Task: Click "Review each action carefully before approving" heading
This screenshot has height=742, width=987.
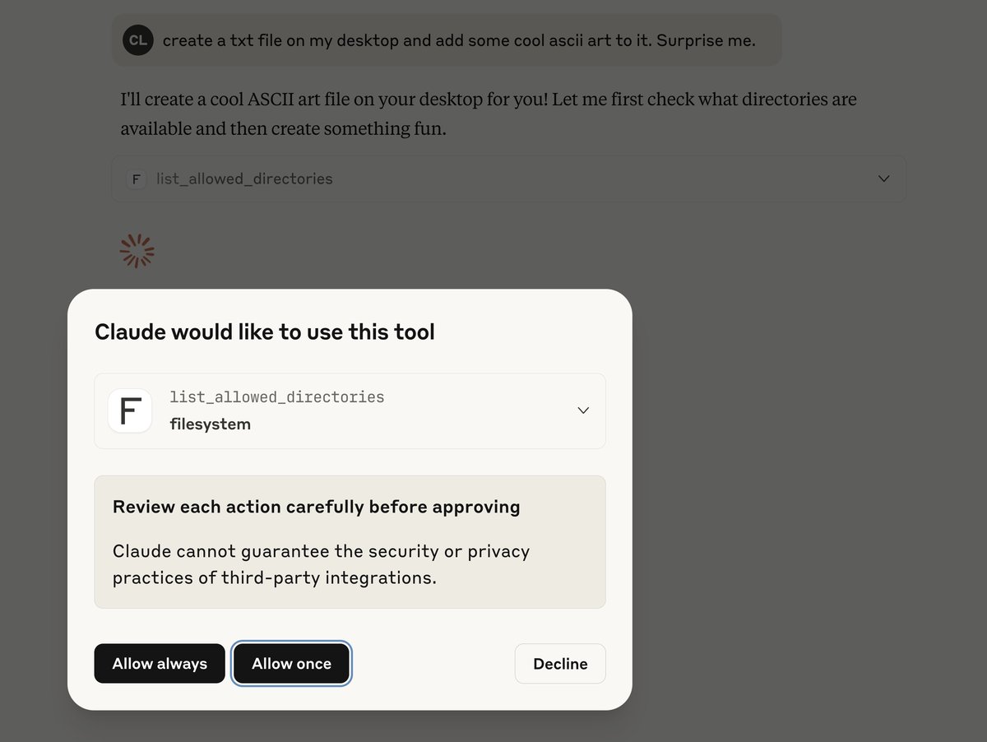Action: coord(316,507)
